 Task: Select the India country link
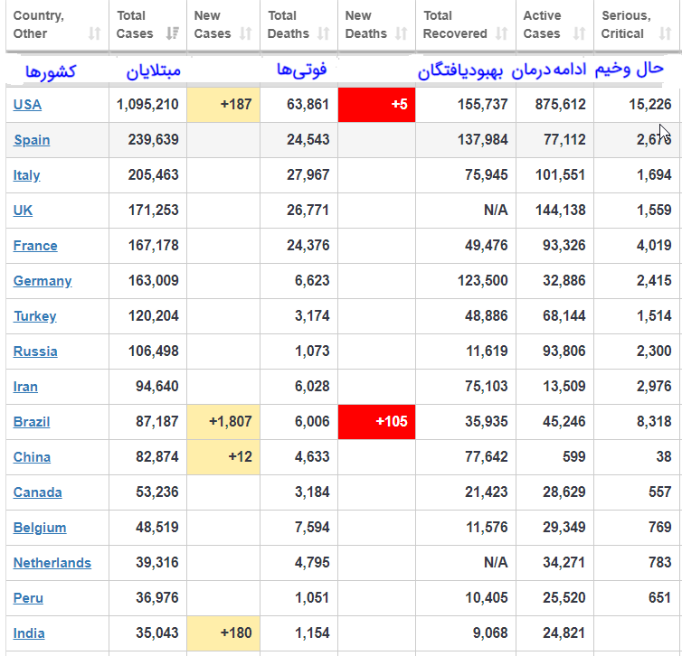(29, 633)
